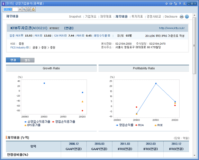The height and width of the screenshot is (160, 199).
Task: Open the blue help circle icon
Action: pyautogui.click(x=187, y=17)
